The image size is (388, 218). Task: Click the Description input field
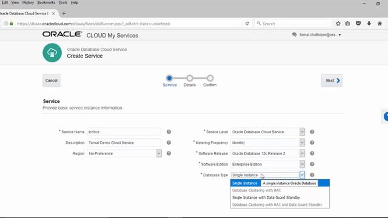(124, 143)
